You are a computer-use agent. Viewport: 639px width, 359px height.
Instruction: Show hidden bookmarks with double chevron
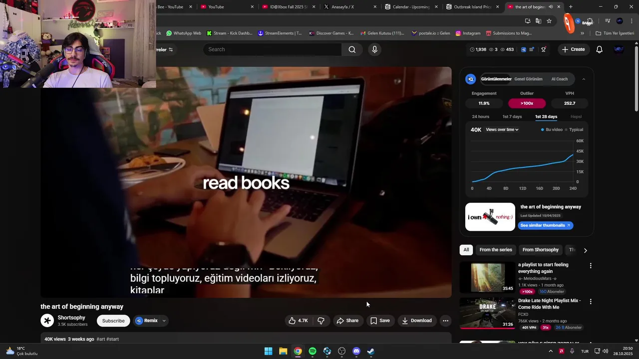582,33
